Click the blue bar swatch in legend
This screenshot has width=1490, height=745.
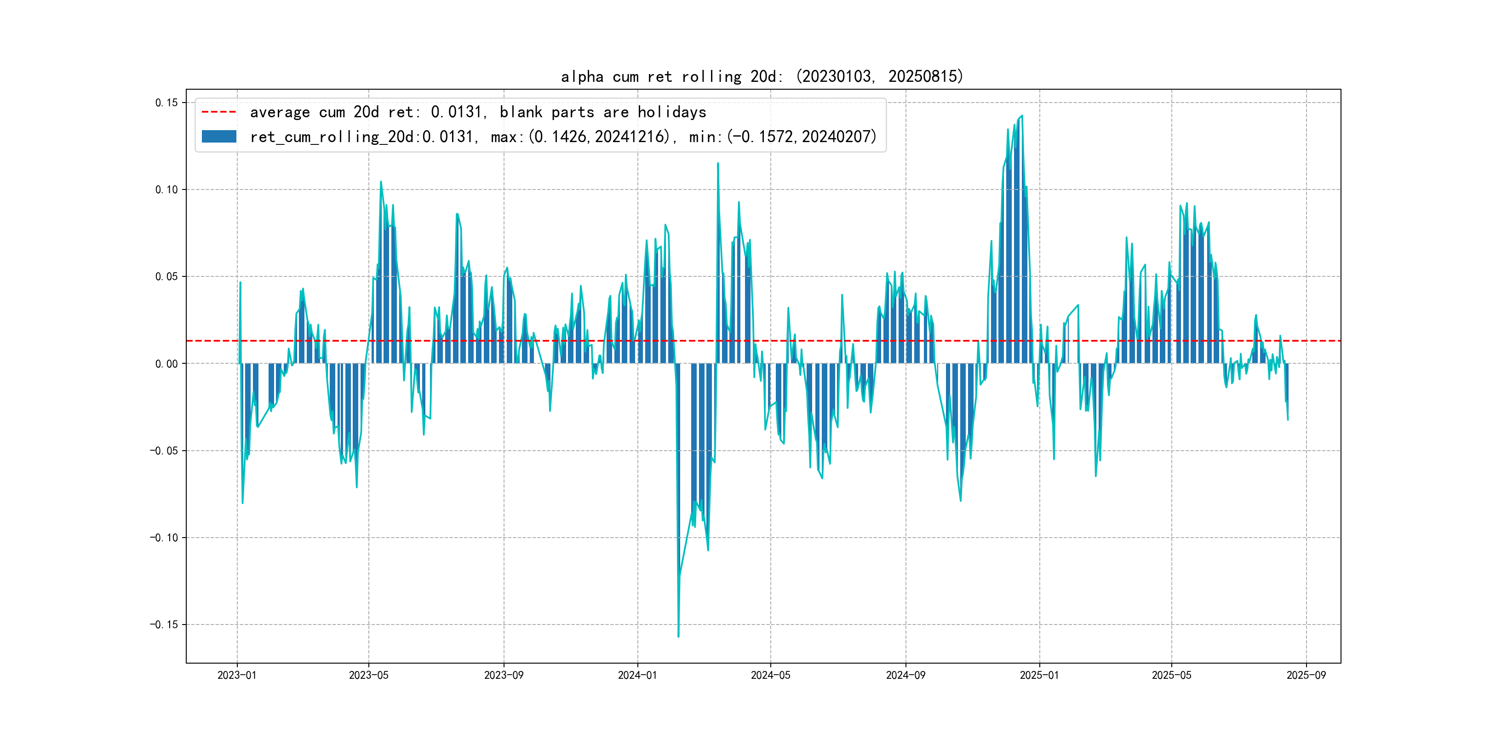pyautogui.click(x=218, y=137)
